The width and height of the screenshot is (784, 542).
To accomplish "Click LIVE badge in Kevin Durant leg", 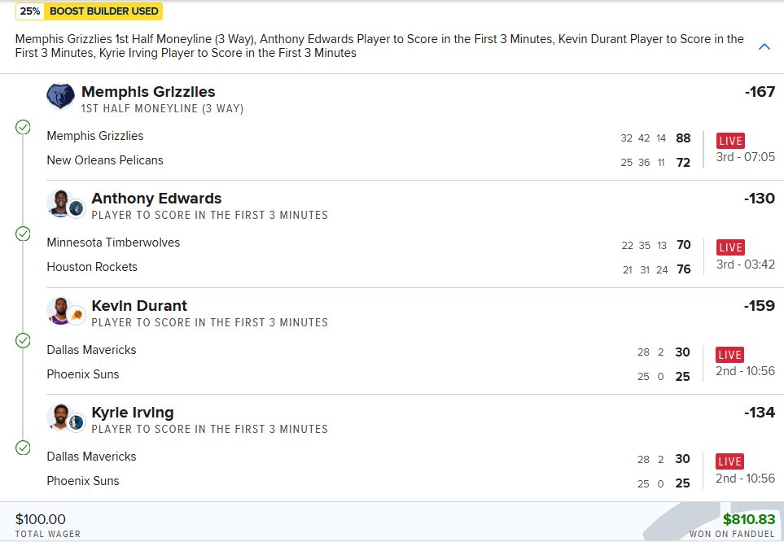I will 730,355.
